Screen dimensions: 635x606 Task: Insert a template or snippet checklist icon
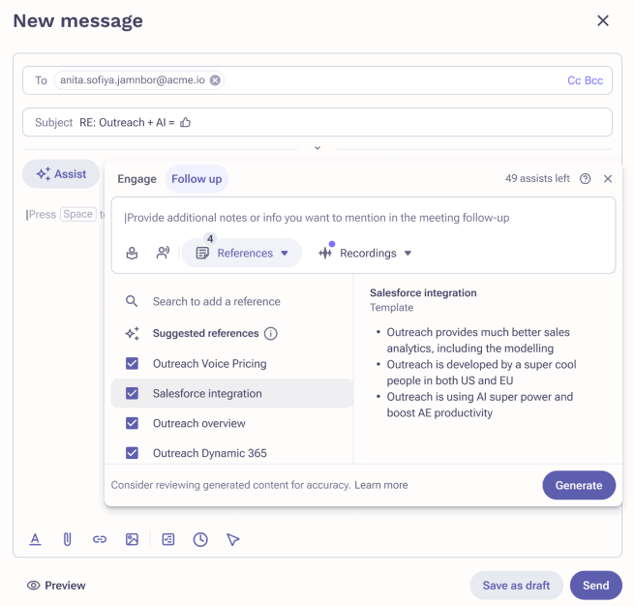[x=168, y=539]
